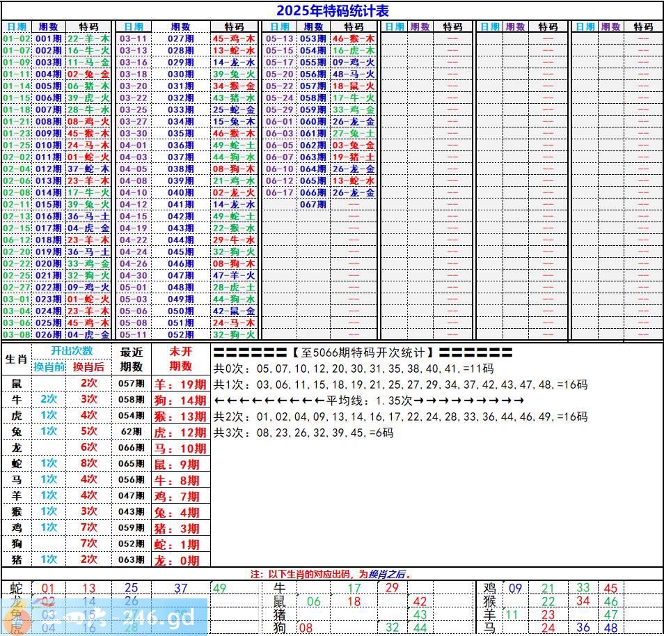Select the 开出次数 header cell
Screen dimensions: 664x636
pos(72,351)
